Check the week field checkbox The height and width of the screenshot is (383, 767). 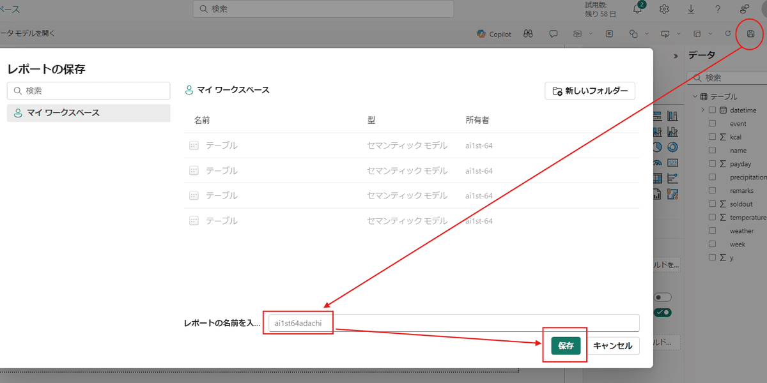(712, 244)
